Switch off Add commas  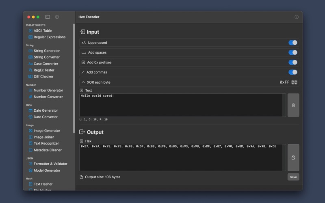pos(292,72)
